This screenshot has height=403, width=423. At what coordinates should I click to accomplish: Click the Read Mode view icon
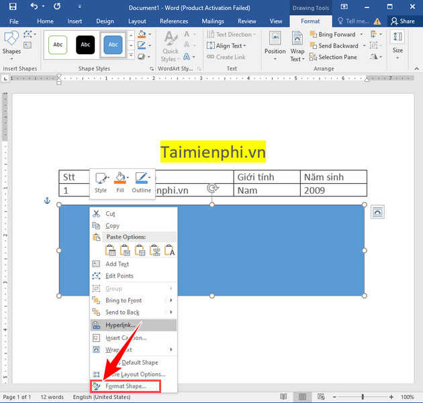pos(283,397)
